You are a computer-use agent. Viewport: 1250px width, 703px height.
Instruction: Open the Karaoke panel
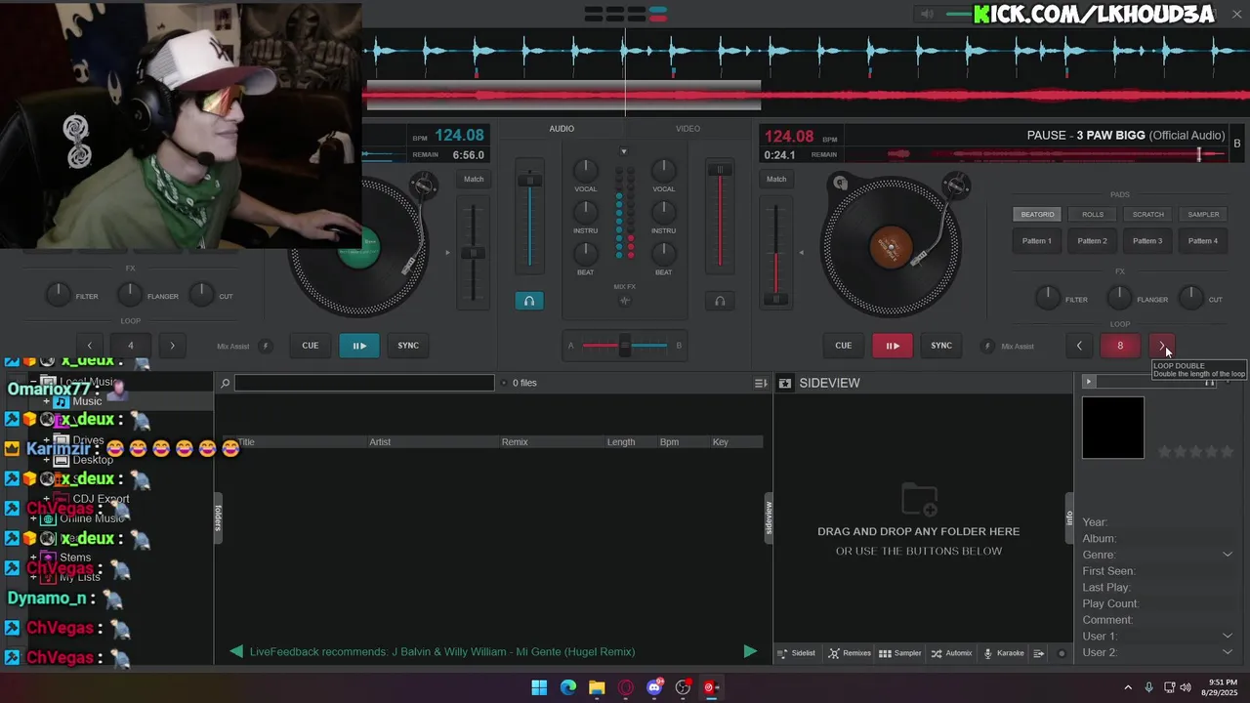1004,653
